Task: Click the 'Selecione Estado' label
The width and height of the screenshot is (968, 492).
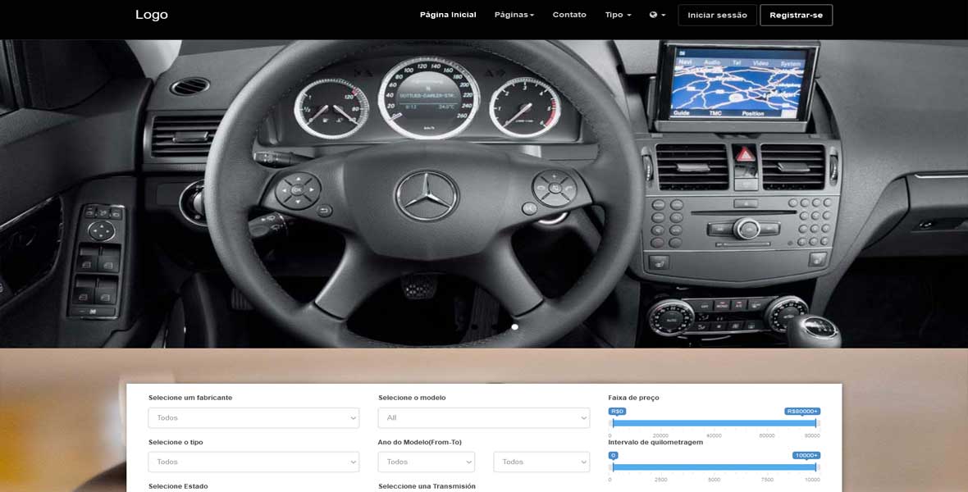Action: click(x=178, y=486)
